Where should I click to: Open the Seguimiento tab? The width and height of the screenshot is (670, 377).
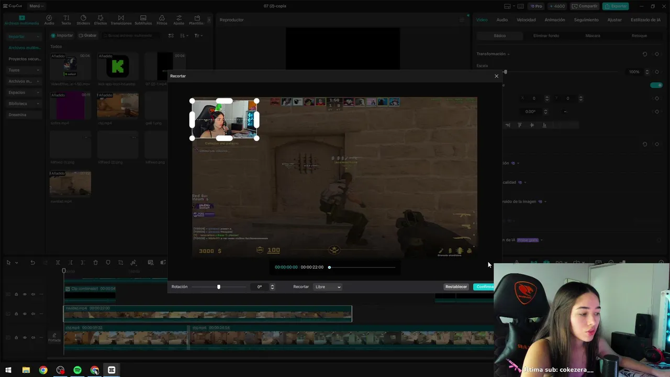[586, 20]
